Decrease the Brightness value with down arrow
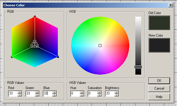177x106 pixels. coord(117,95)
